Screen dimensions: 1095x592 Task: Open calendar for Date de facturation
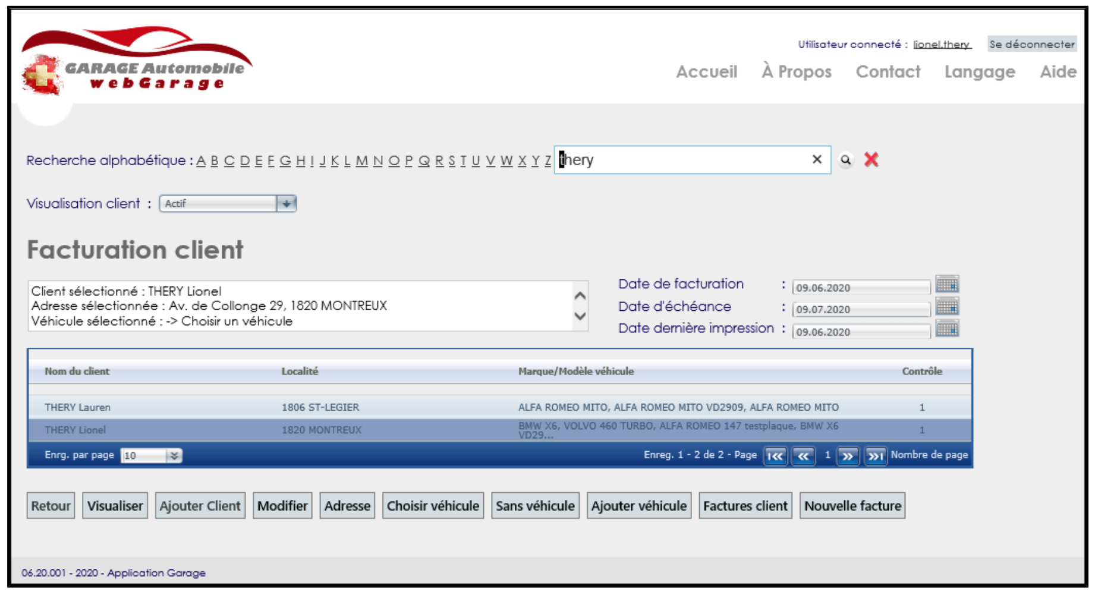tap(946, 285)
